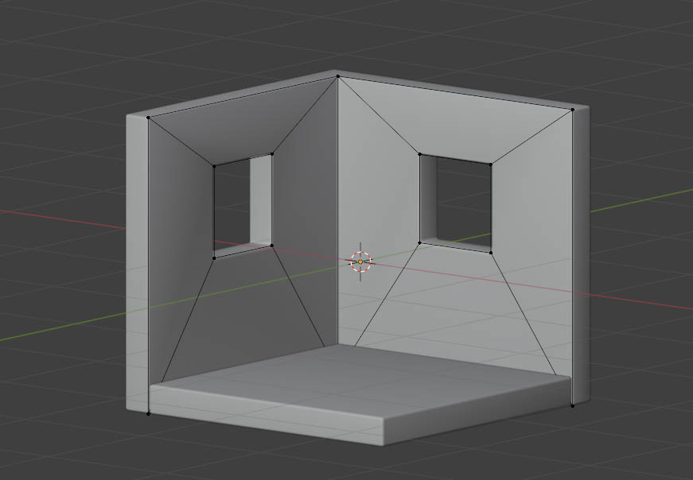693x480 pixels.
Task: Click the front side face of the floor slab
Action: (263, 412)
